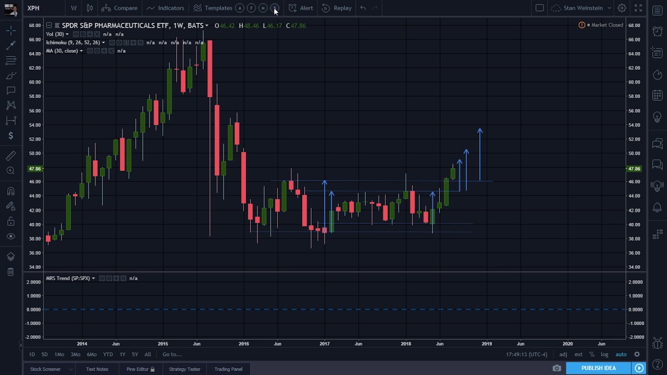Click the Alert button

click(x=301, y=8)
